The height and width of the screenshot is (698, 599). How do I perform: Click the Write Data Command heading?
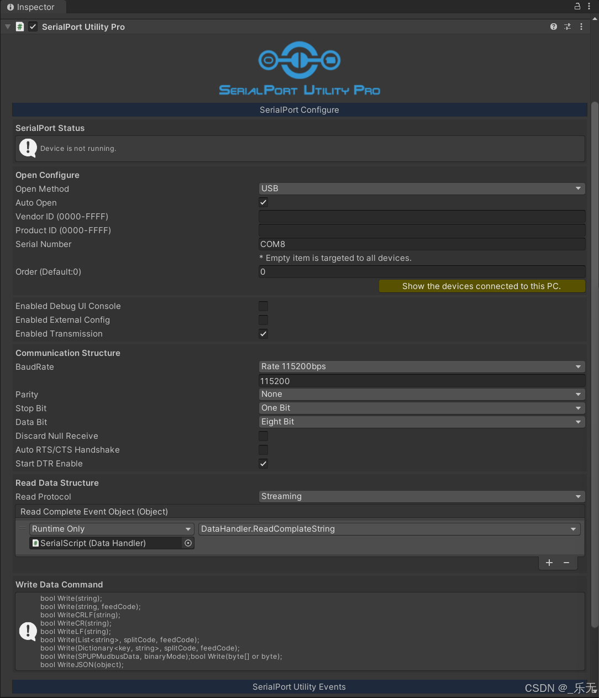pos(59,585)
